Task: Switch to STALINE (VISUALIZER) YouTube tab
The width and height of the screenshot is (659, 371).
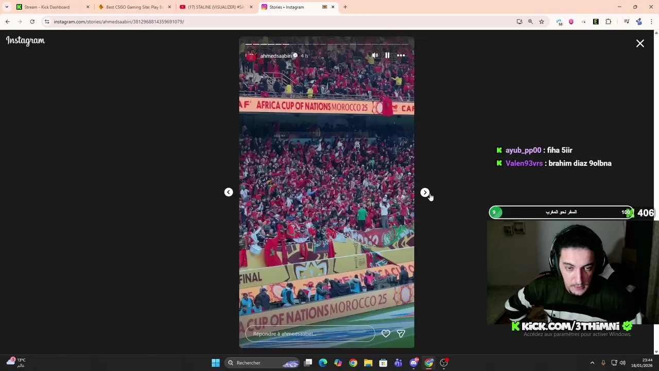Action: (216, 7)
